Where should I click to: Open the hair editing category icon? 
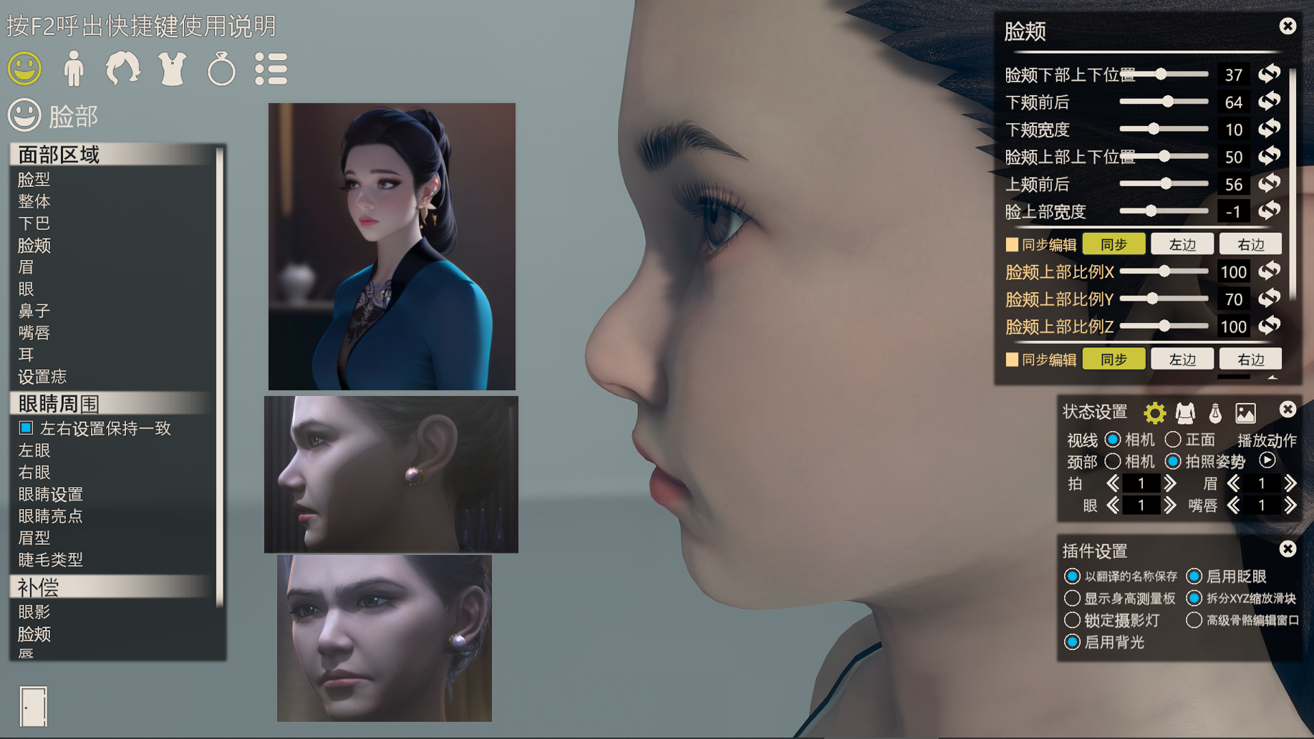click(123, 69)
